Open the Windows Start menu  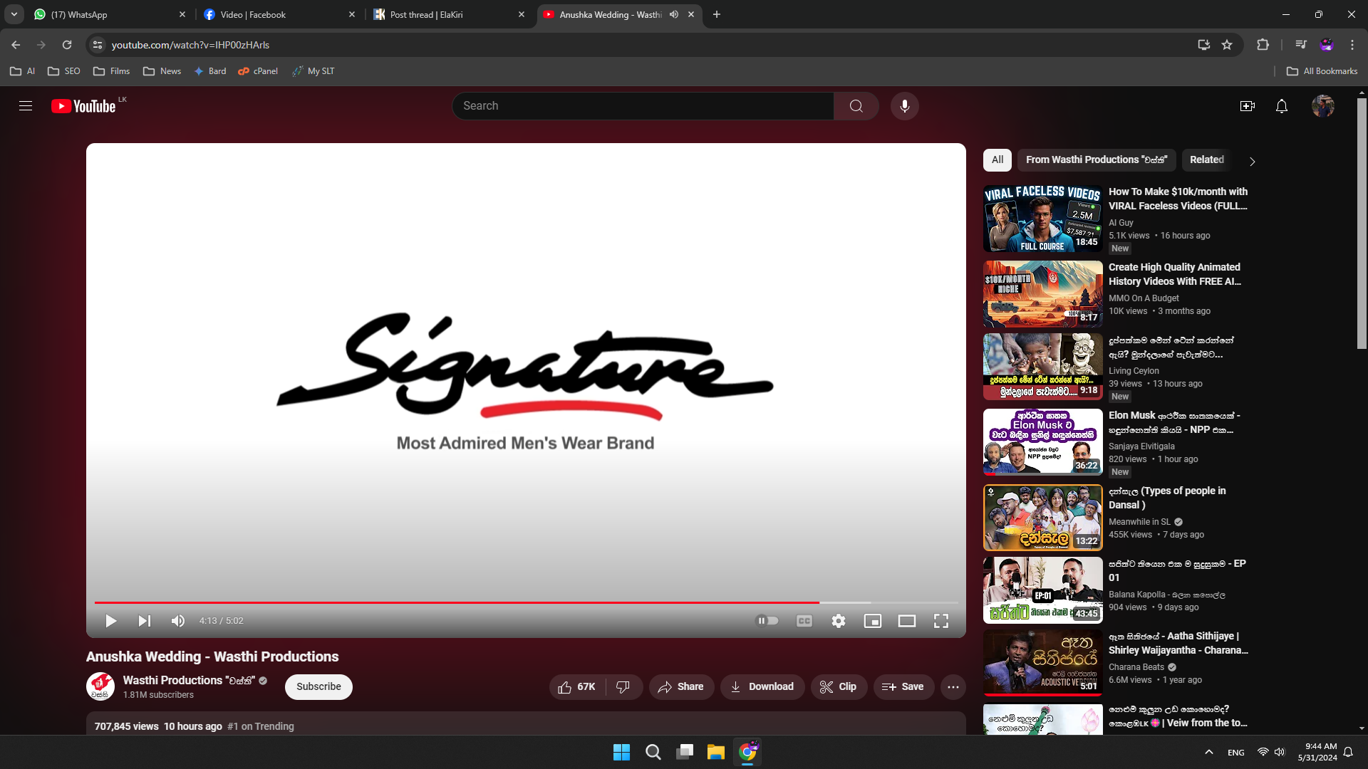(x=621, y=752)
